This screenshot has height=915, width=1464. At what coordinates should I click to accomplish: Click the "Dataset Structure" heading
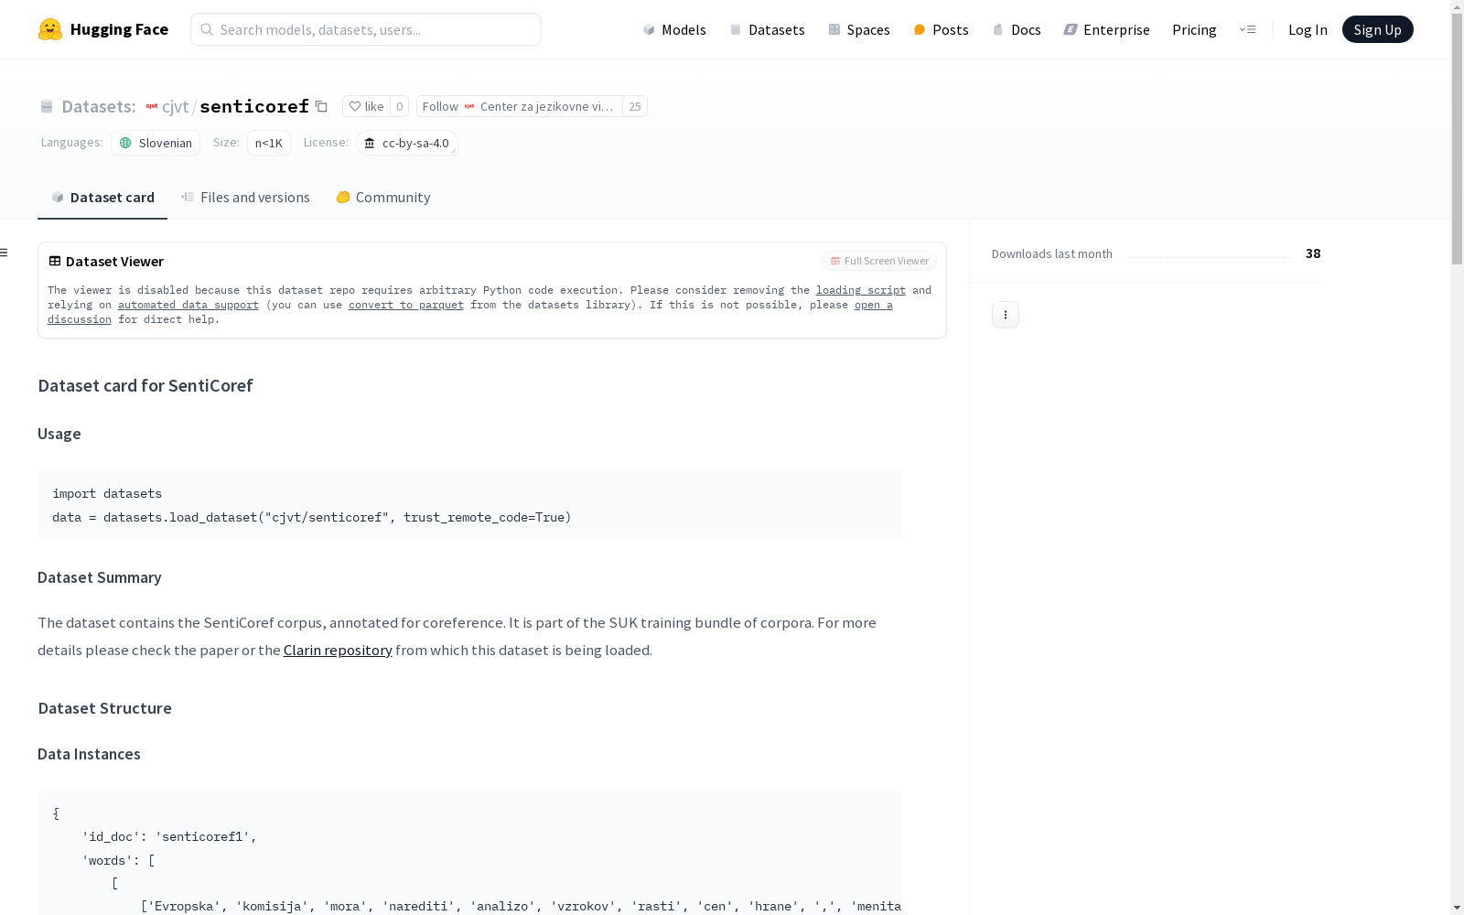(x=105, y=708)
